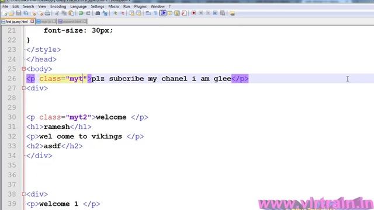Viewport: 374px width, 210px height.
Task: Click the class value "myt2" on line 30
Action: [78, 117]
